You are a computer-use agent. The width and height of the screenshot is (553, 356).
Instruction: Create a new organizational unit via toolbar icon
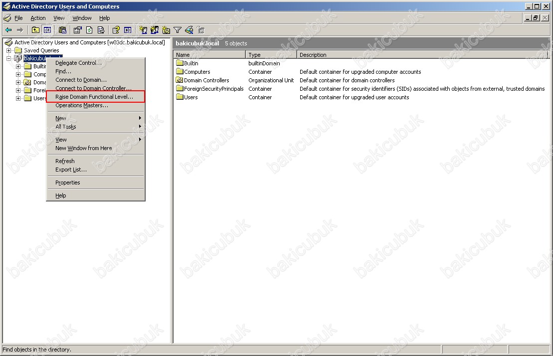click(x=166, y=30)
